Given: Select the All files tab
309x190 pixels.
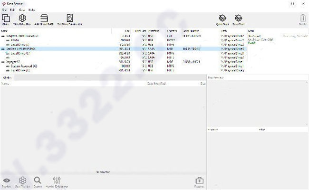Looking at the screenshot, I should tap(7, 77).
